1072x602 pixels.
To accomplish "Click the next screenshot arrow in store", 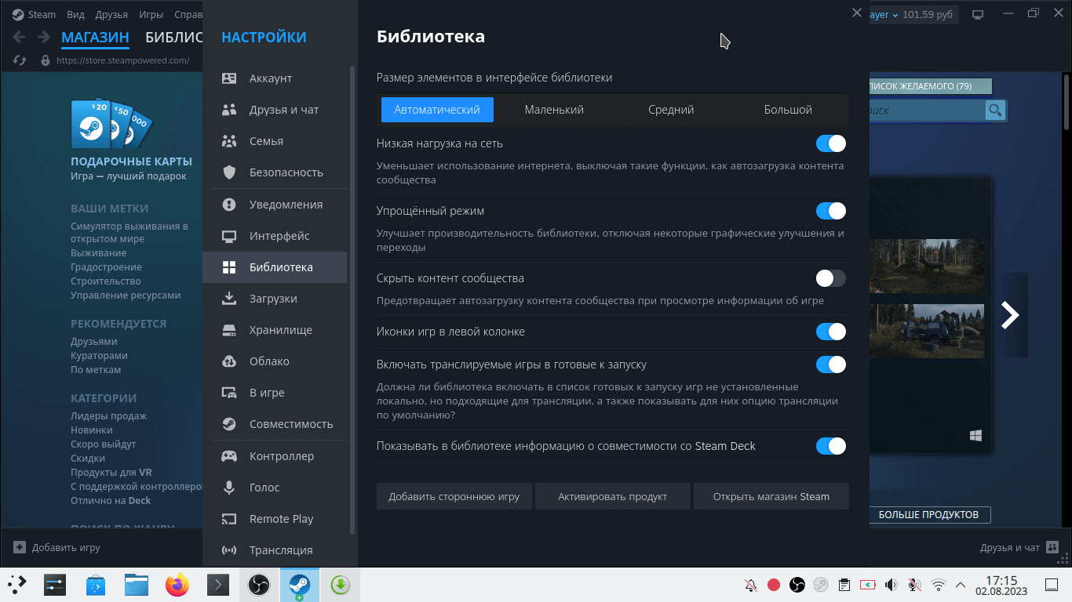I will (x=1010, y=315).
